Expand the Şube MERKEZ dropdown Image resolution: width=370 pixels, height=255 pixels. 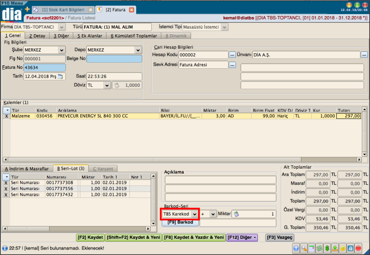pos(61,50)
